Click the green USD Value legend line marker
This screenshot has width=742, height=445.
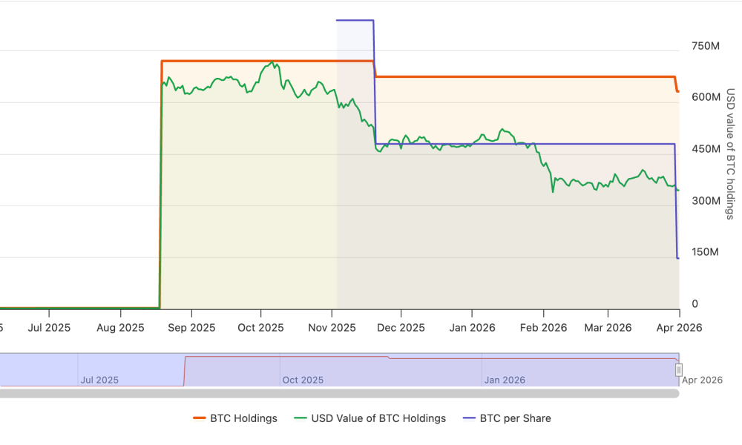[x=301, y=418]
